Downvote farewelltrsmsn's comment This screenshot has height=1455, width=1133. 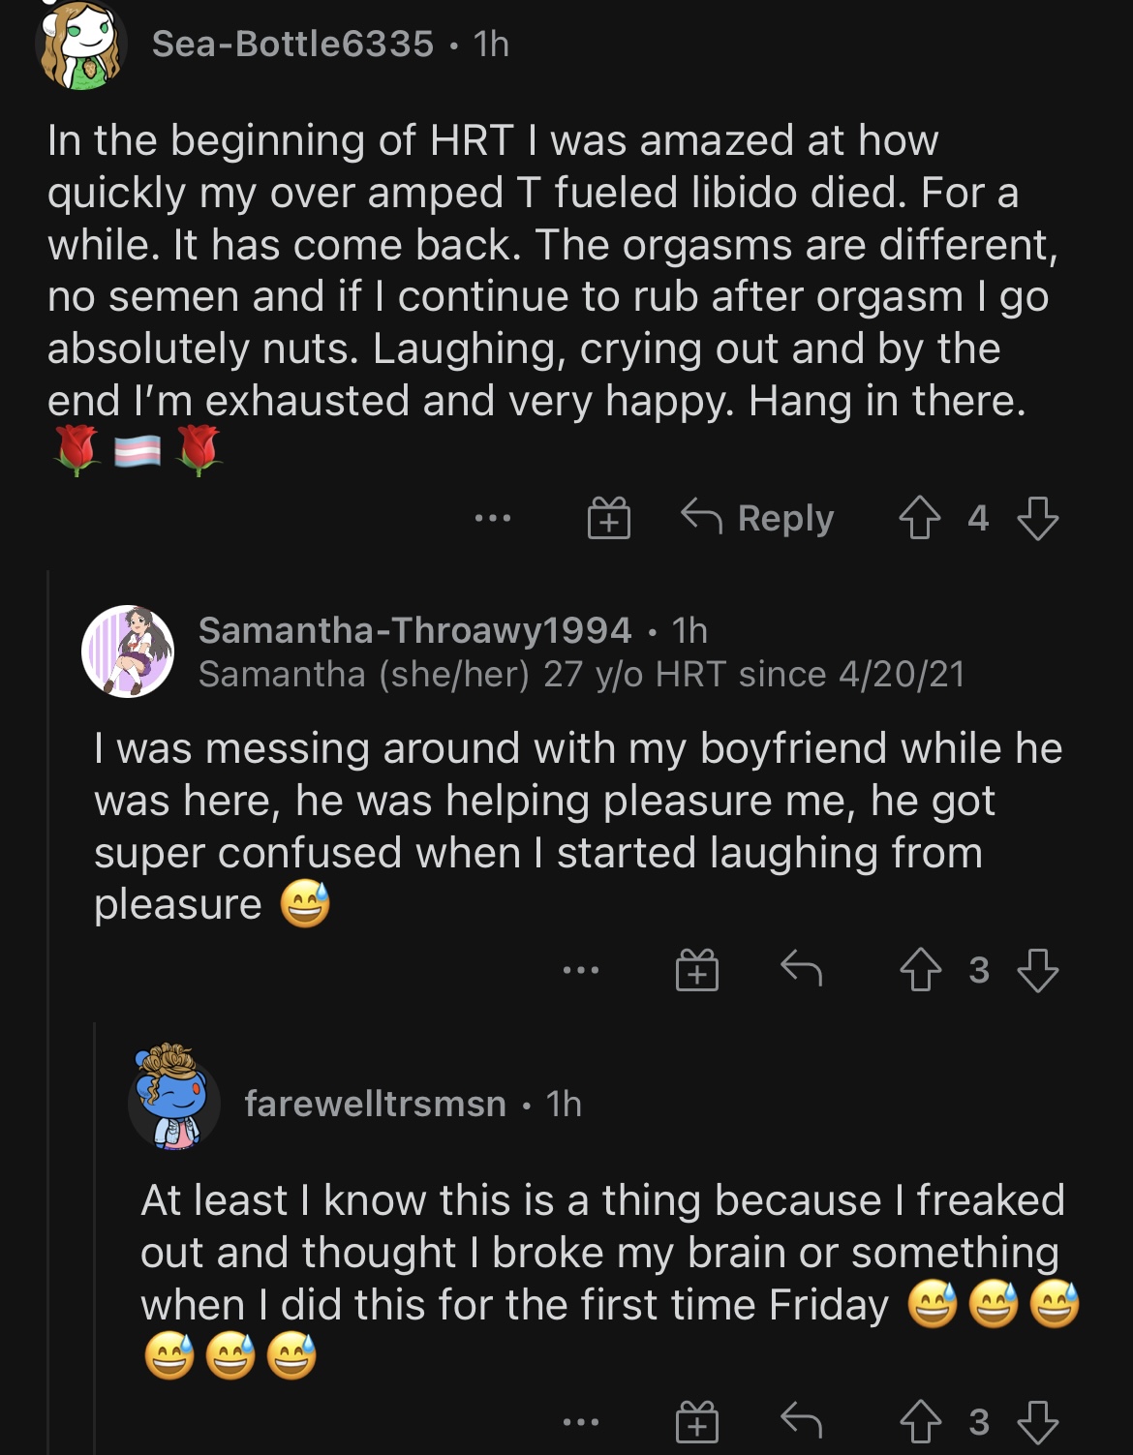(1037, 1422)
